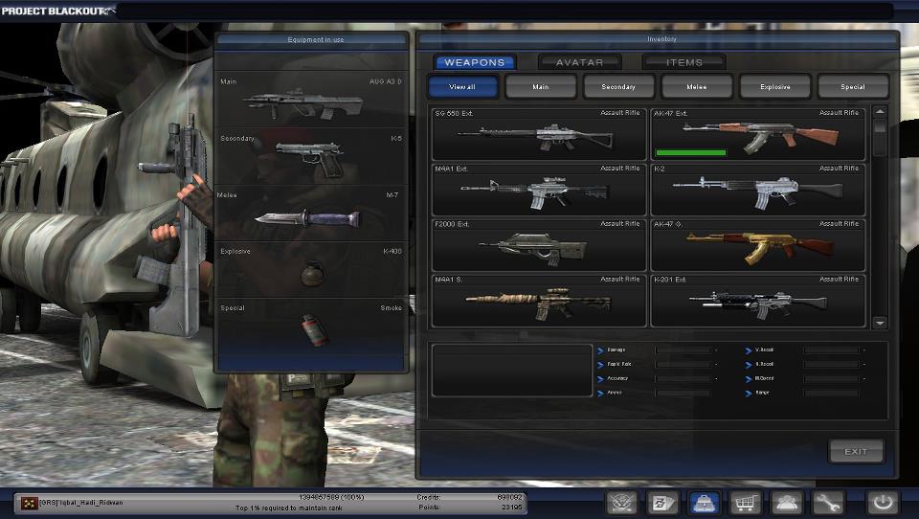
Task: Switch to the ITEMS tab
Action: click(x=684, y=62)
